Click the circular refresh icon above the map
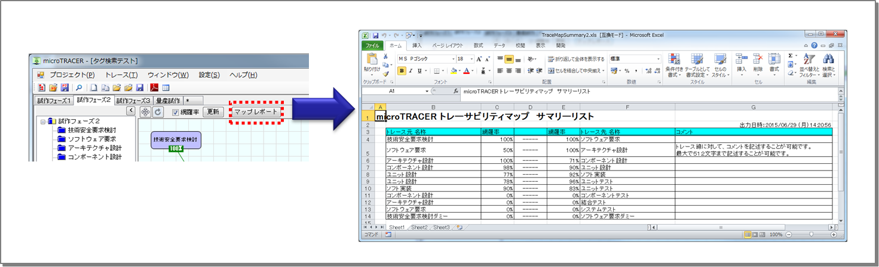 pyautogui.click(x=158, y=111)
